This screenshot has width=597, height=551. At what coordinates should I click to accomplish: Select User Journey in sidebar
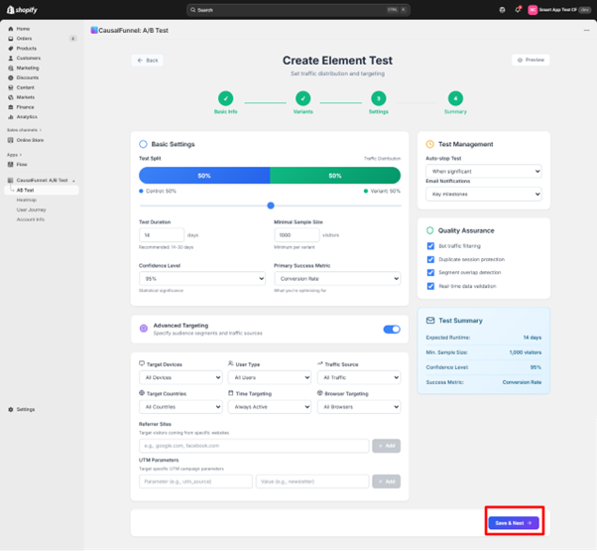tap(31, 209)
